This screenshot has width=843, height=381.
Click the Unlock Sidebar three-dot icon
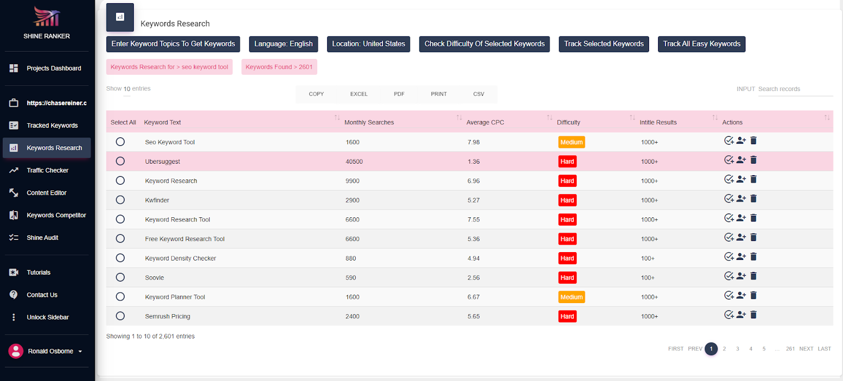pyautogui.click(x=14, y=317)
